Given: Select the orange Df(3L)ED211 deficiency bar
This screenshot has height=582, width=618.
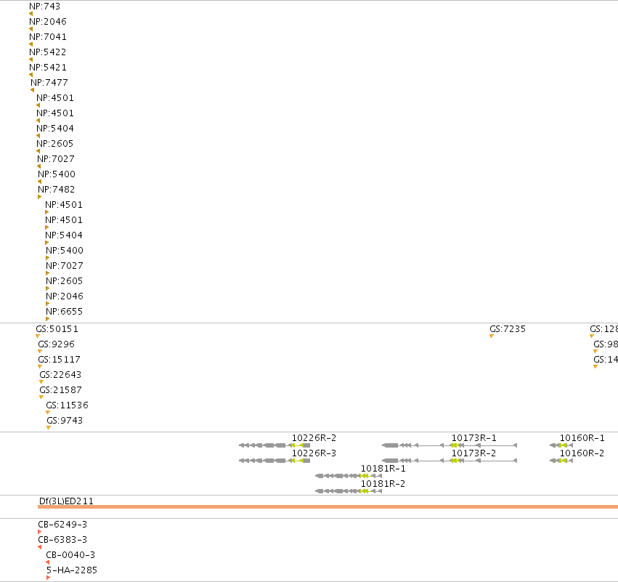Looking at the screenshot, I should tap(328, 506).
